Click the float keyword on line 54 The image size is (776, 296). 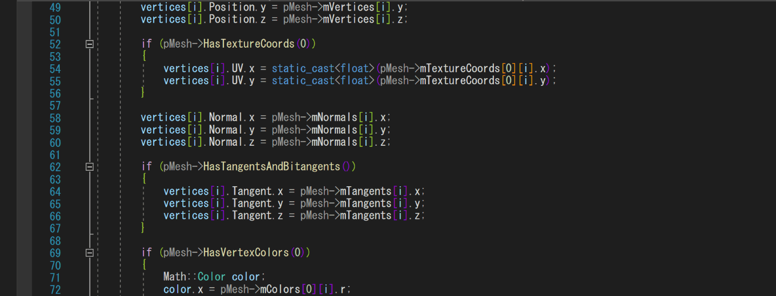[354, 68]
